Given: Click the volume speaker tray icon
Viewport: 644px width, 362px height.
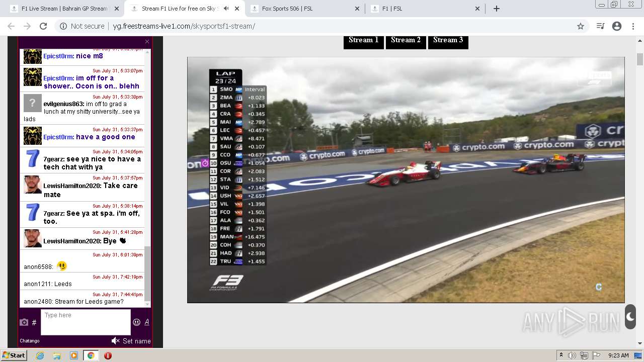Looking at the screenshot, I should pos(573,355).
